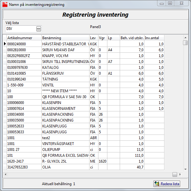191x191 pixels.
Task: Click the KNAPP, VOLYM cell
Action: pos(65,56)
